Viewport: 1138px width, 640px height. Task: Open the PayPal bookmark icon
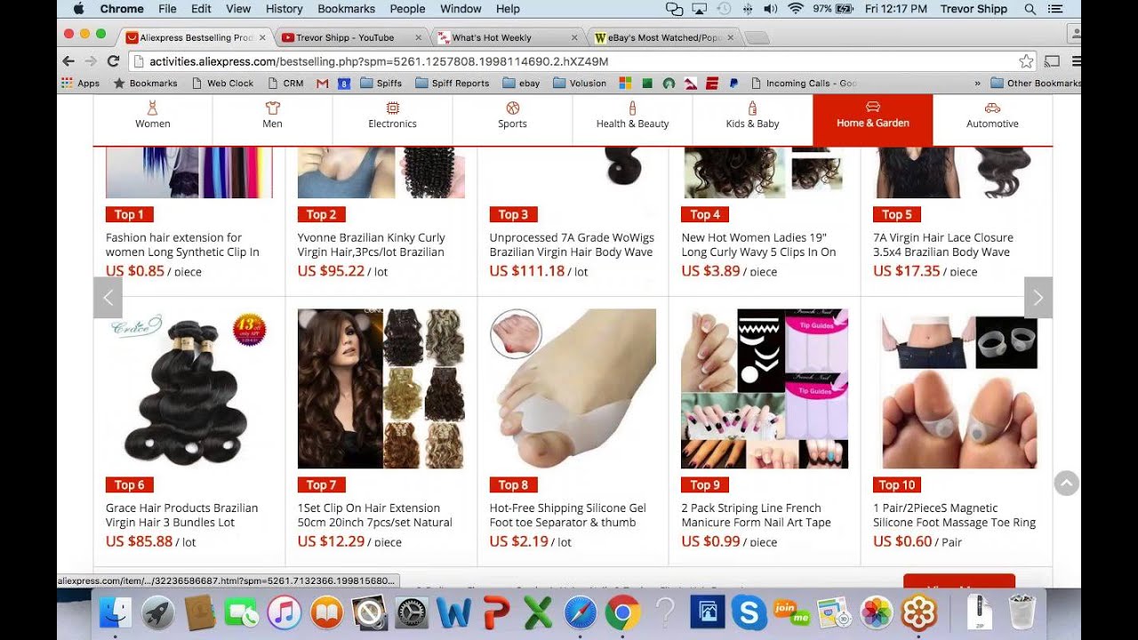point(733,84)
